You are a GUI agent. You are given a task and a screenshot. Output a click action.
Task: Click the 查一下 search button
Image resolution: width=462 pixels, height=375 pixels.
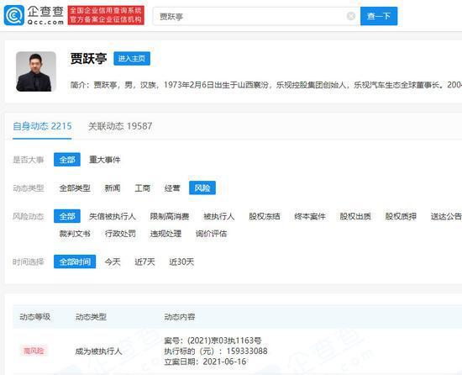click(379, 16)
